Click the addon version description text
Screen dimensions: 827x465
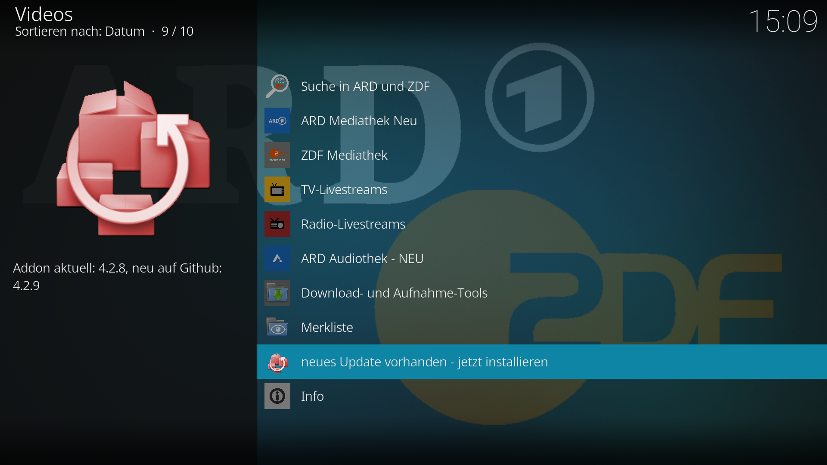(x=117, y=277)
